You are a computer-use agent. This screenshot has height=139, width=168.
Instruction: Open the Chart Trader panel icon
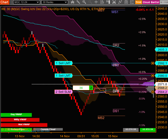(x=108, y=2)
